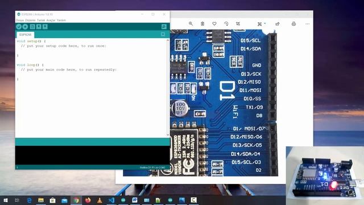Print the photo with Photos printer icon

click(293, 24)
